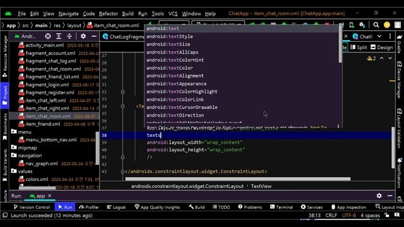The image size is (404, 227).
Task: Switch editor to Design view
Action: pos(381,47)
